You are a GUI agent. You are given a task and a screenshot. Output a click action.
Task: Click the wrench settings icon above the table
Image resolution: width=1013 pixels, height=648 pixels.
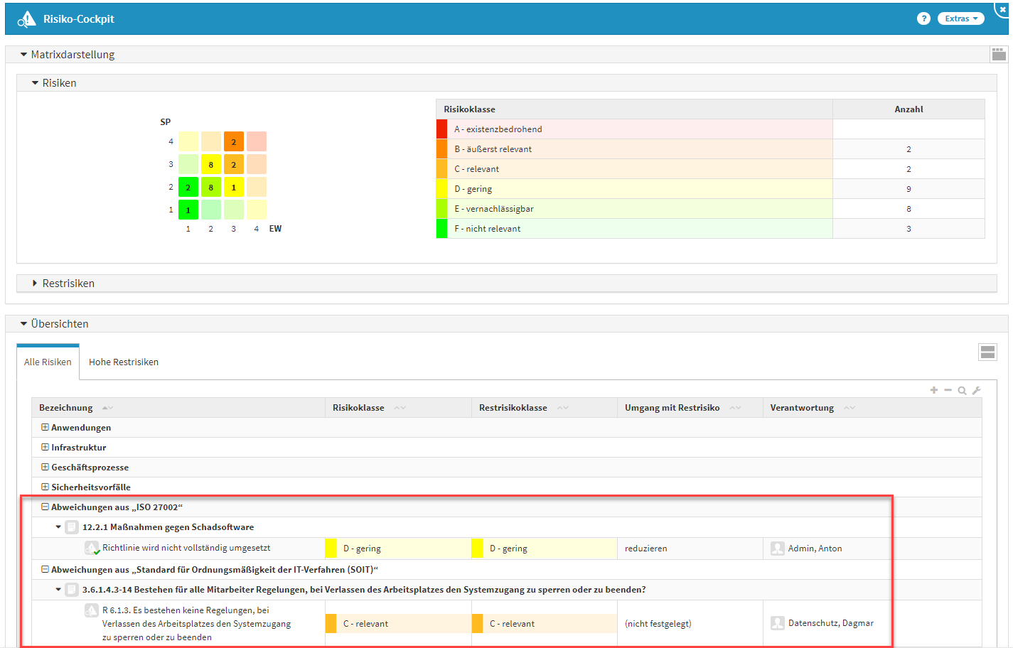click(977, 390)
